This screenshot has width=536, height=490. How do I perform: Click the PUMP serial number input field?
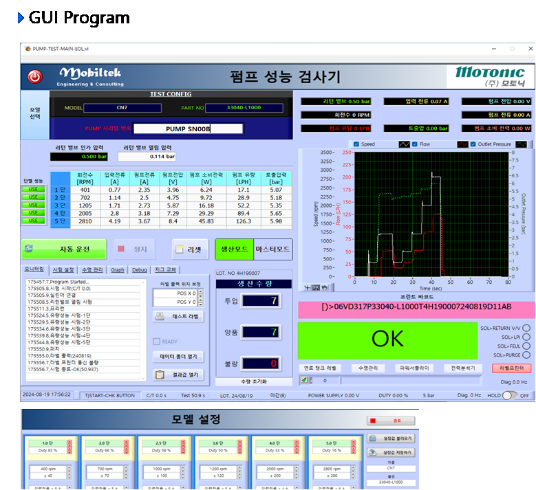pos(188,129)
